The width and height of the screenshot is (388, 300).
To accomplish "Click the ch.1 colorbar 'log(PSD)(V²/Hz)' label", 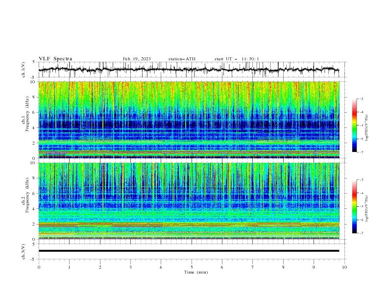I will click(x=366, y=128).
